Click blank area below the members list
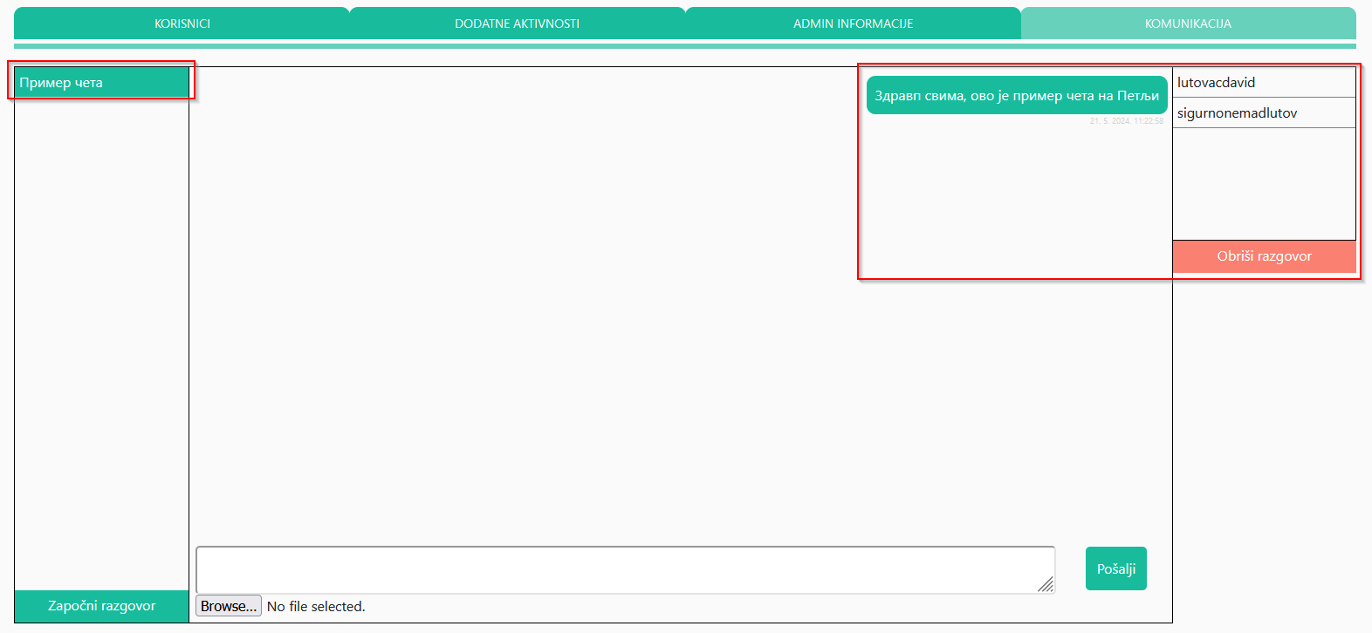Image resolution: width=1372 pixels, height=633 pixels. [1263, 183]
